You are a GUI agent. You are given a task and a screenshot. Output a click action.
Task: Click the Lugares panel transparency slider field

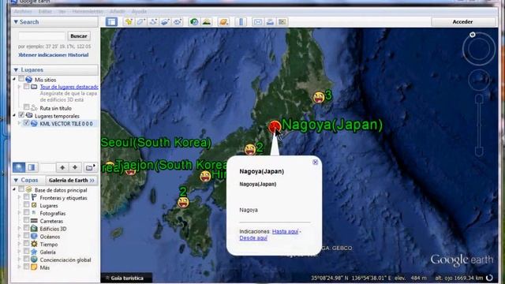pos(47,167)
